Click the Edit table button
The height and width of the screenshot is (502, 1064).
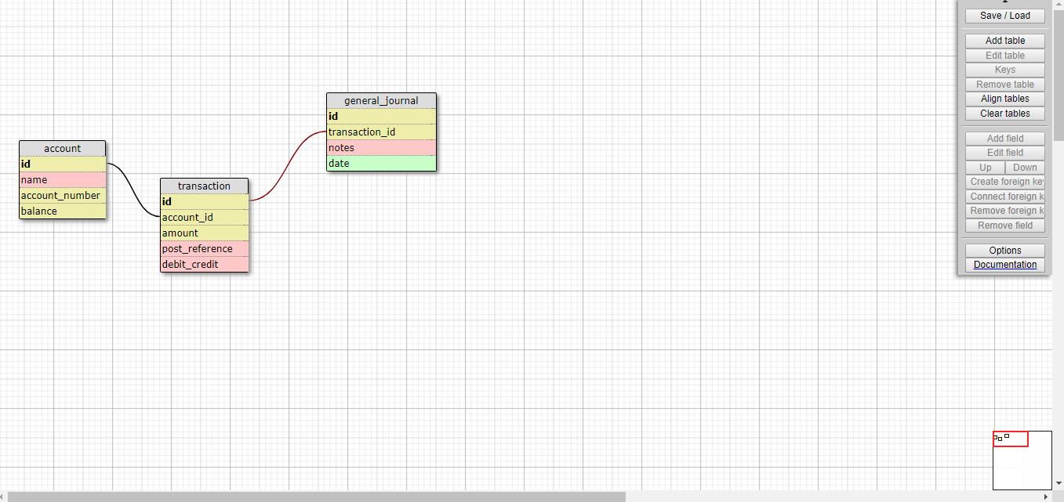click(x=1004, y=56)
